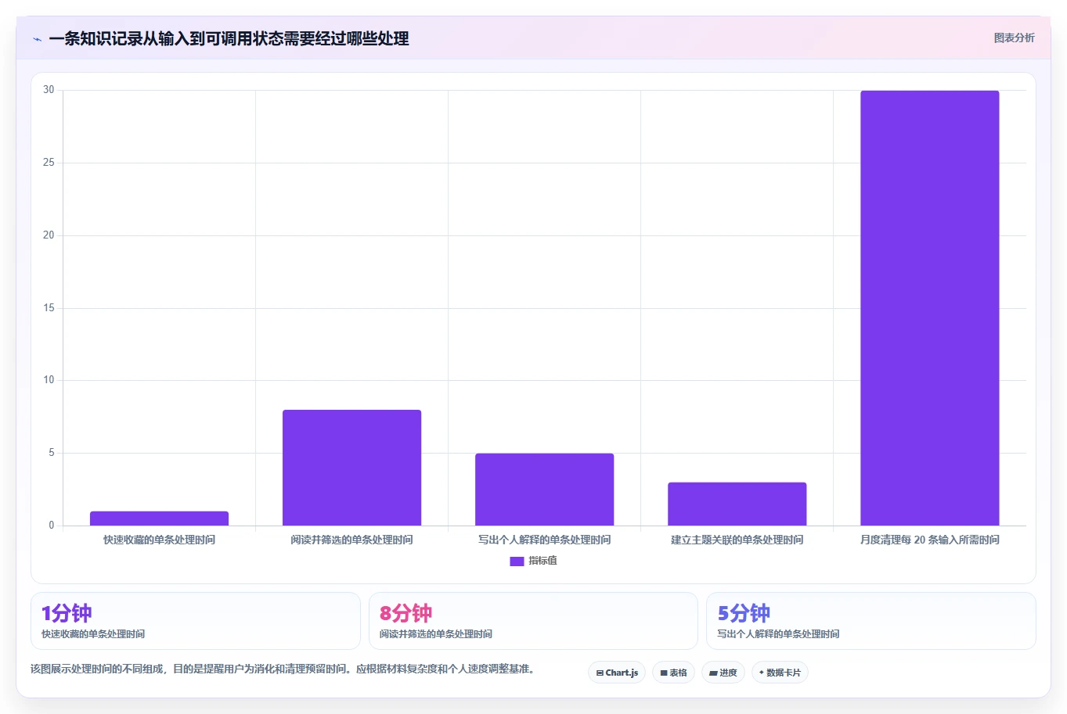Click the y-axis value 25
Viewport: 1067px width, 714px height.
(49, 163)
